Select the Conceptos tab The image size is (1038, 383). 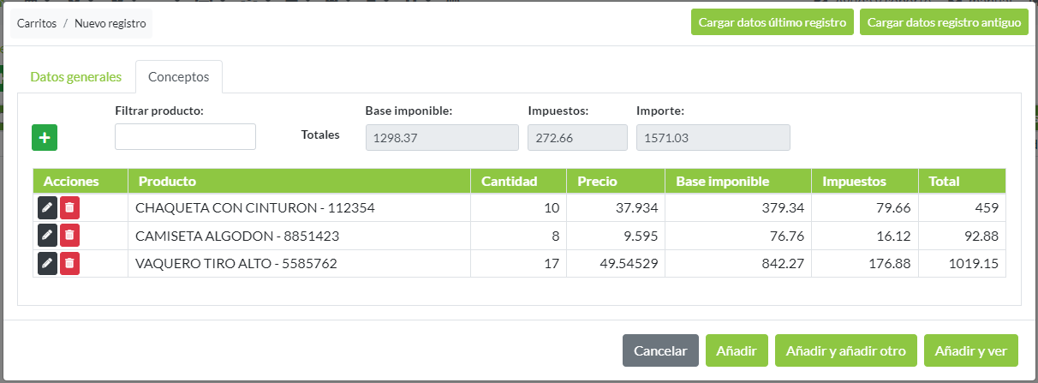(178, 76)
